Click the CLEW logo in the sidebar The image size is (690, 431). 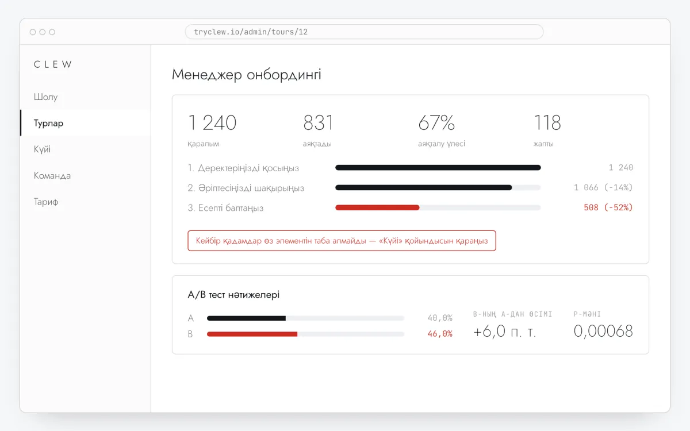click(53, 64)
